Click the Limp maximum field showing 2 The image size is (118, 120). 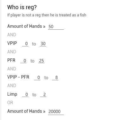pos(43,94)
